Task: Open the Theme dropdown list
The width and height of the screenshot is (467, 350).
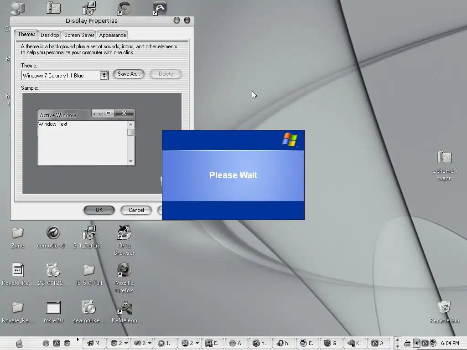Action: coord(104,75)
